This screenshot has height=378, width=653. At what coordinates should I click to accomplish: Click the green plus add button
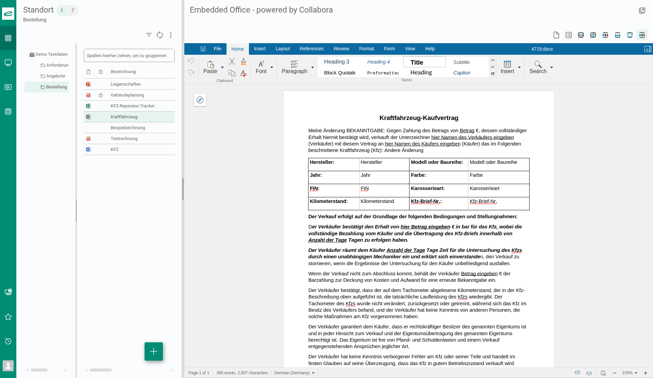tap(153, 351)
